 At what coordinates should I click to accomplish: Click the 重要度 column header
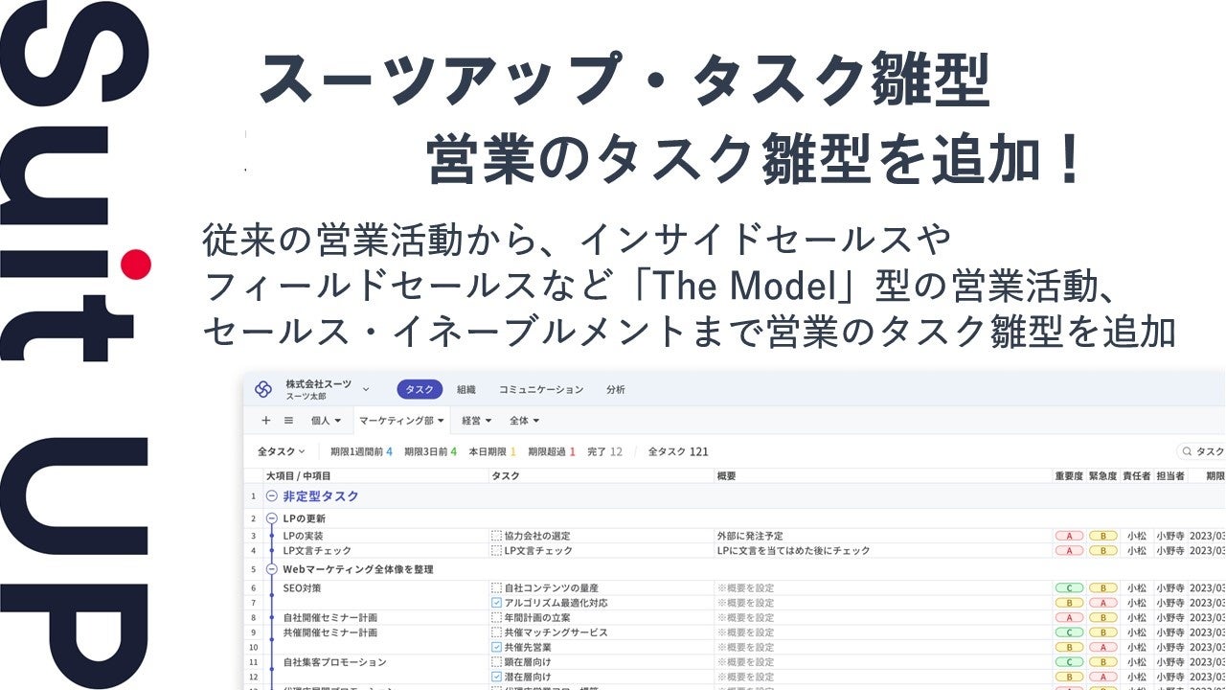[1069, 476]
